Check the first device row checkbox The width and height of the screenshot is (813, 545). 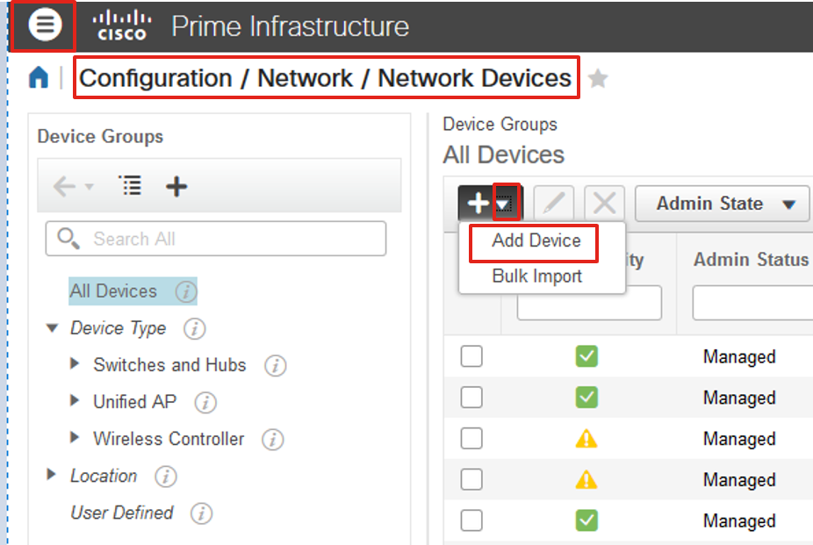(x=471, y=356)
